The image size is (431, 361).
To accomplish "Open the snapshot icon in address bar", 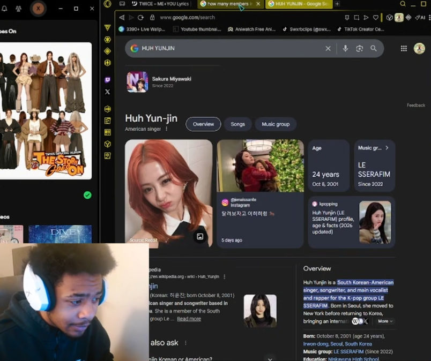I will 356,18.
